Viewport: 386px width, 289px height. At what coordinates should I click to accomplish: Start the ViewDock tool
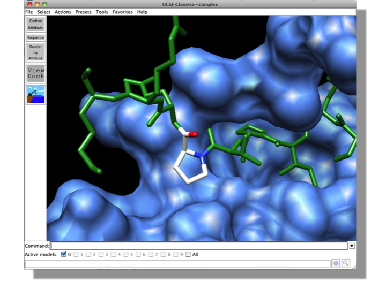tap(36, 73)
